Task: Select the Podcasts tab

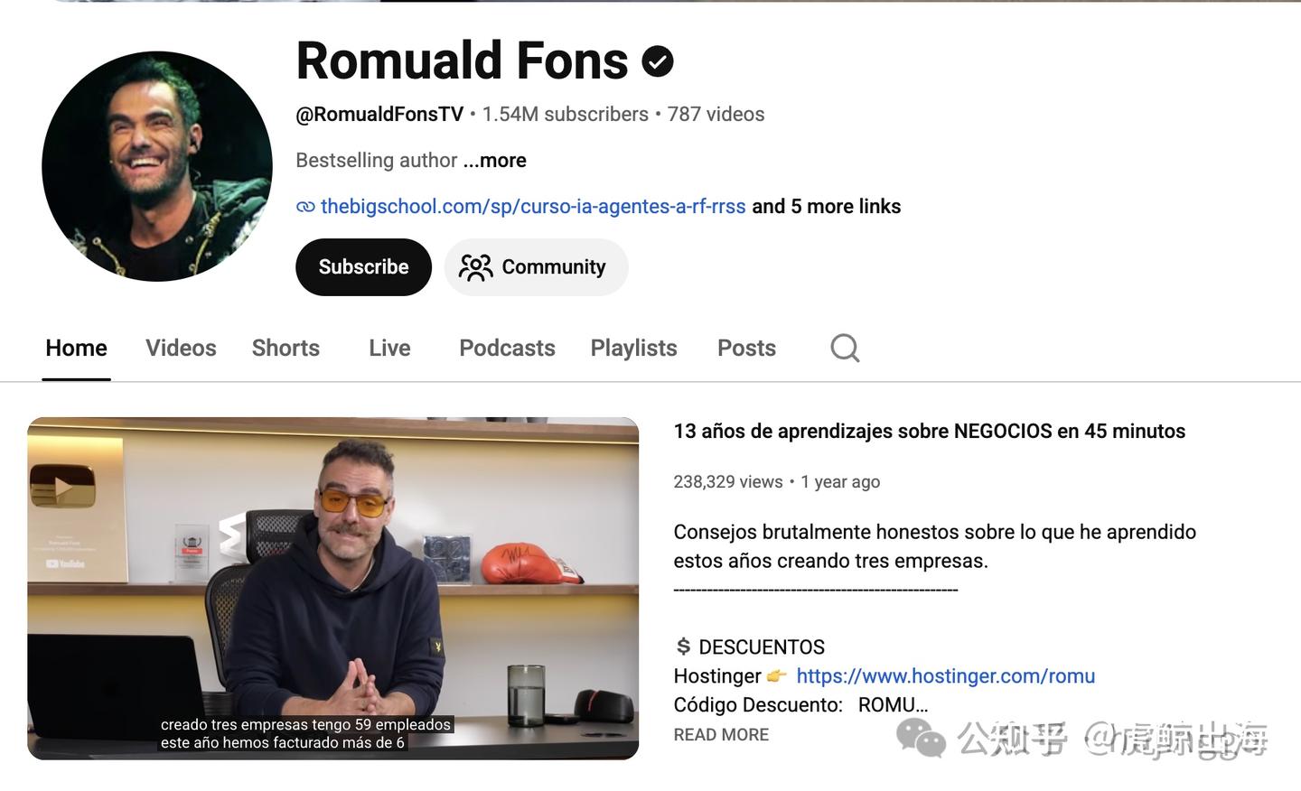Action: click(x=507, y=348)
